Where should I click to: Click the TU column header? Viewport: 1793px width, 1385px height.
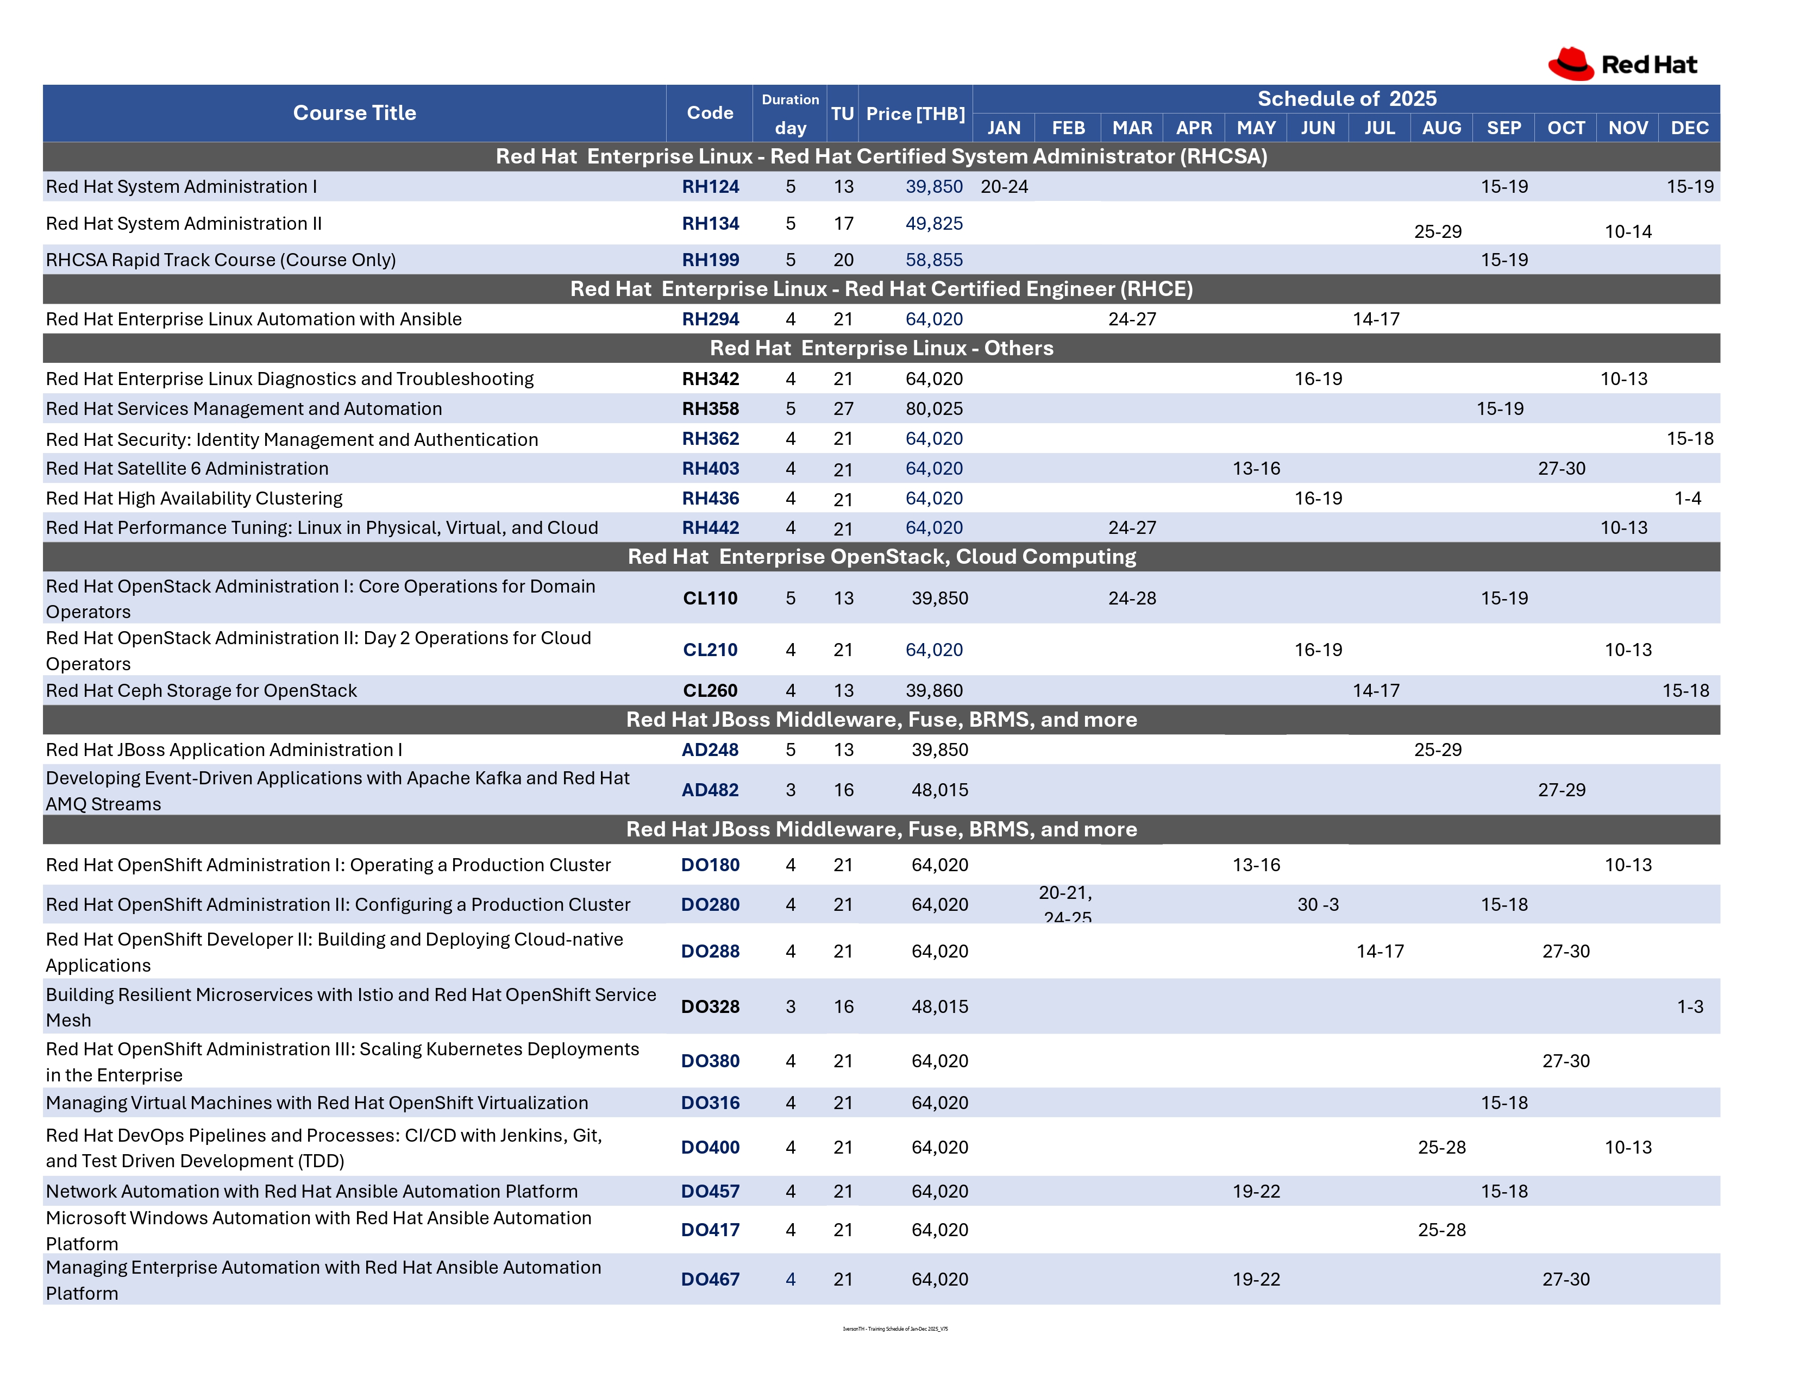point(842,113)
